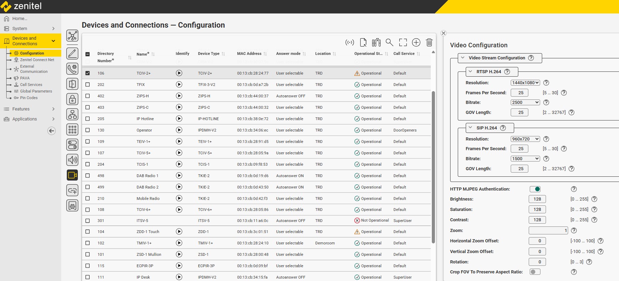Open Zenitel Connect Net in sidebar
The height and width of the screenshot is (281, 619).
[37, 60]
